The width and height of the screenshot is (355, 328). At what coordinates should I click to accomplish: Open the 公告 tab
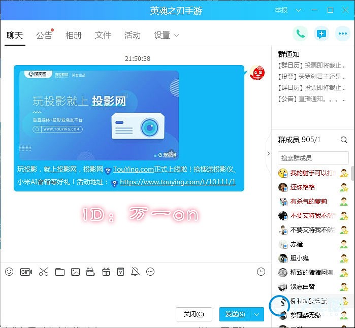[44, 36]
